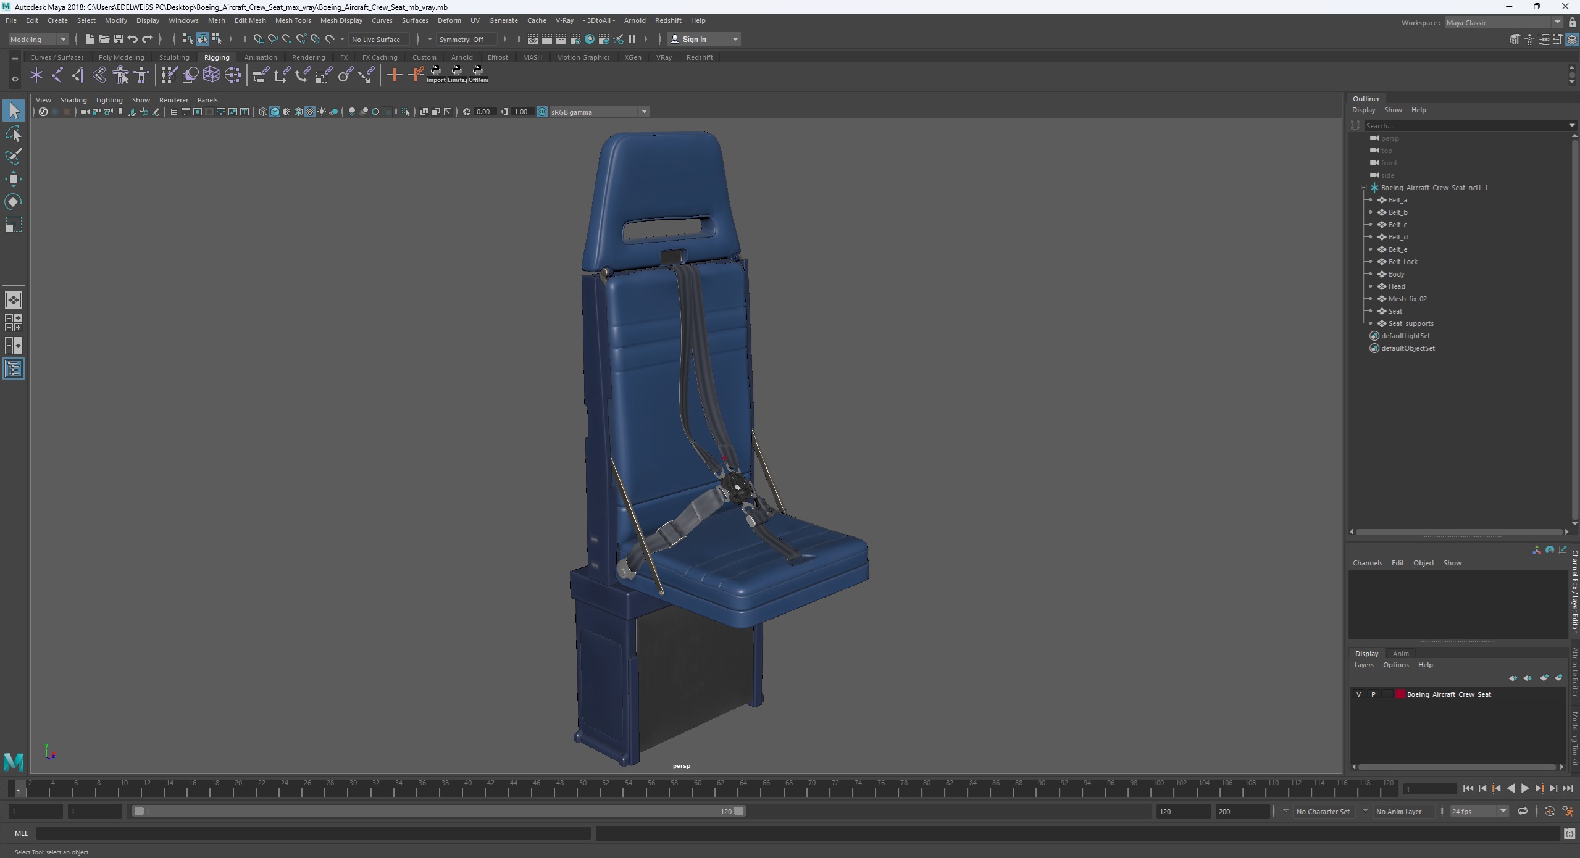Click the Create Locator shelf icon
The image size is (1580, 858).
pyautogui.click(x=36, y=75)
